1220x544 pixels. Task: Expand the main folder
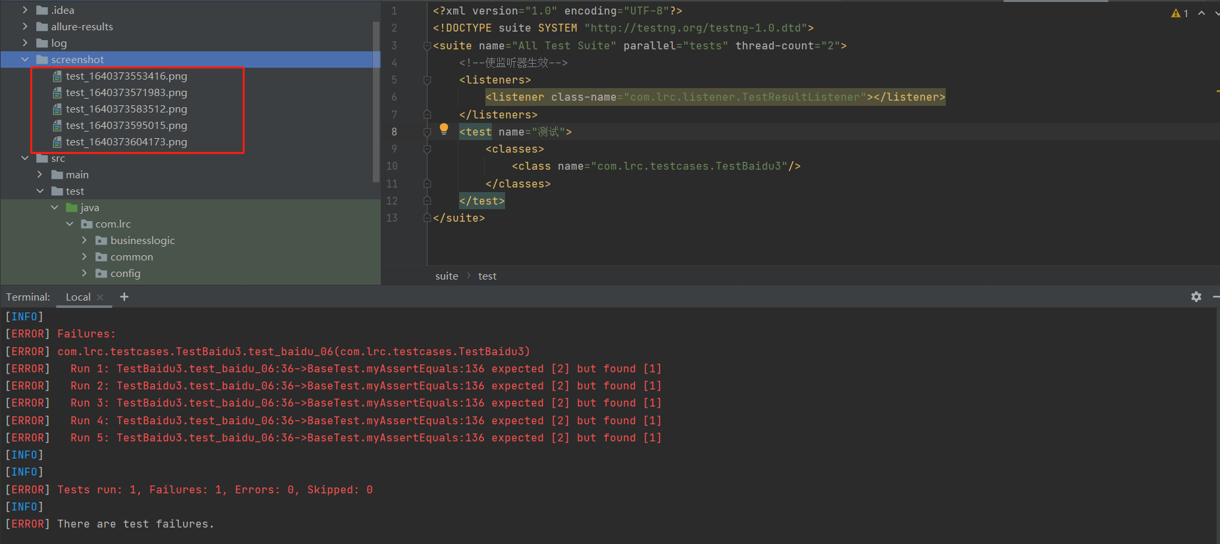[x=39, y=174]
